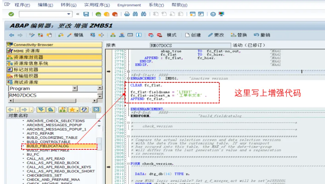
Task: Open the 实用程序(S) menu
Action: [x=97, y=5]
